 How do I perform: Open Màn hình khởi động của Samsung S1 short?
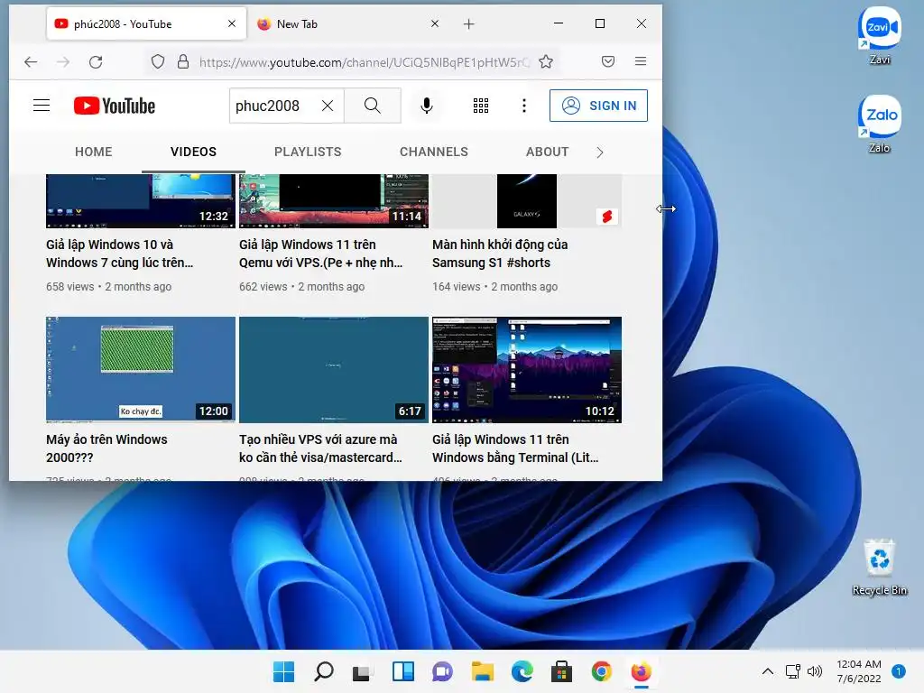point(500,254)
